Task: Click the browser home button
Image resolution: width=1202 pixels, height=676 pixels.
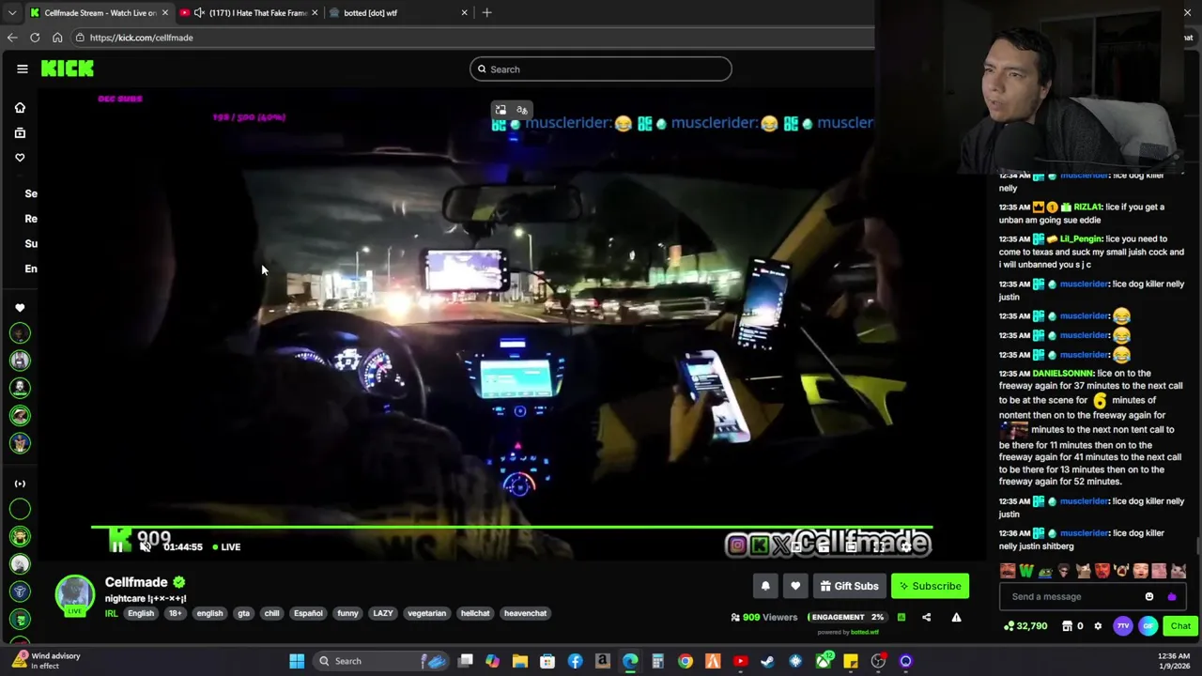Action: tap(57, 38)
